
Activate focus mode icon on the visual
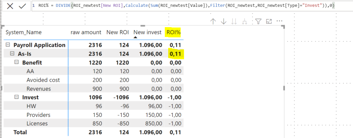pos(269,21)
